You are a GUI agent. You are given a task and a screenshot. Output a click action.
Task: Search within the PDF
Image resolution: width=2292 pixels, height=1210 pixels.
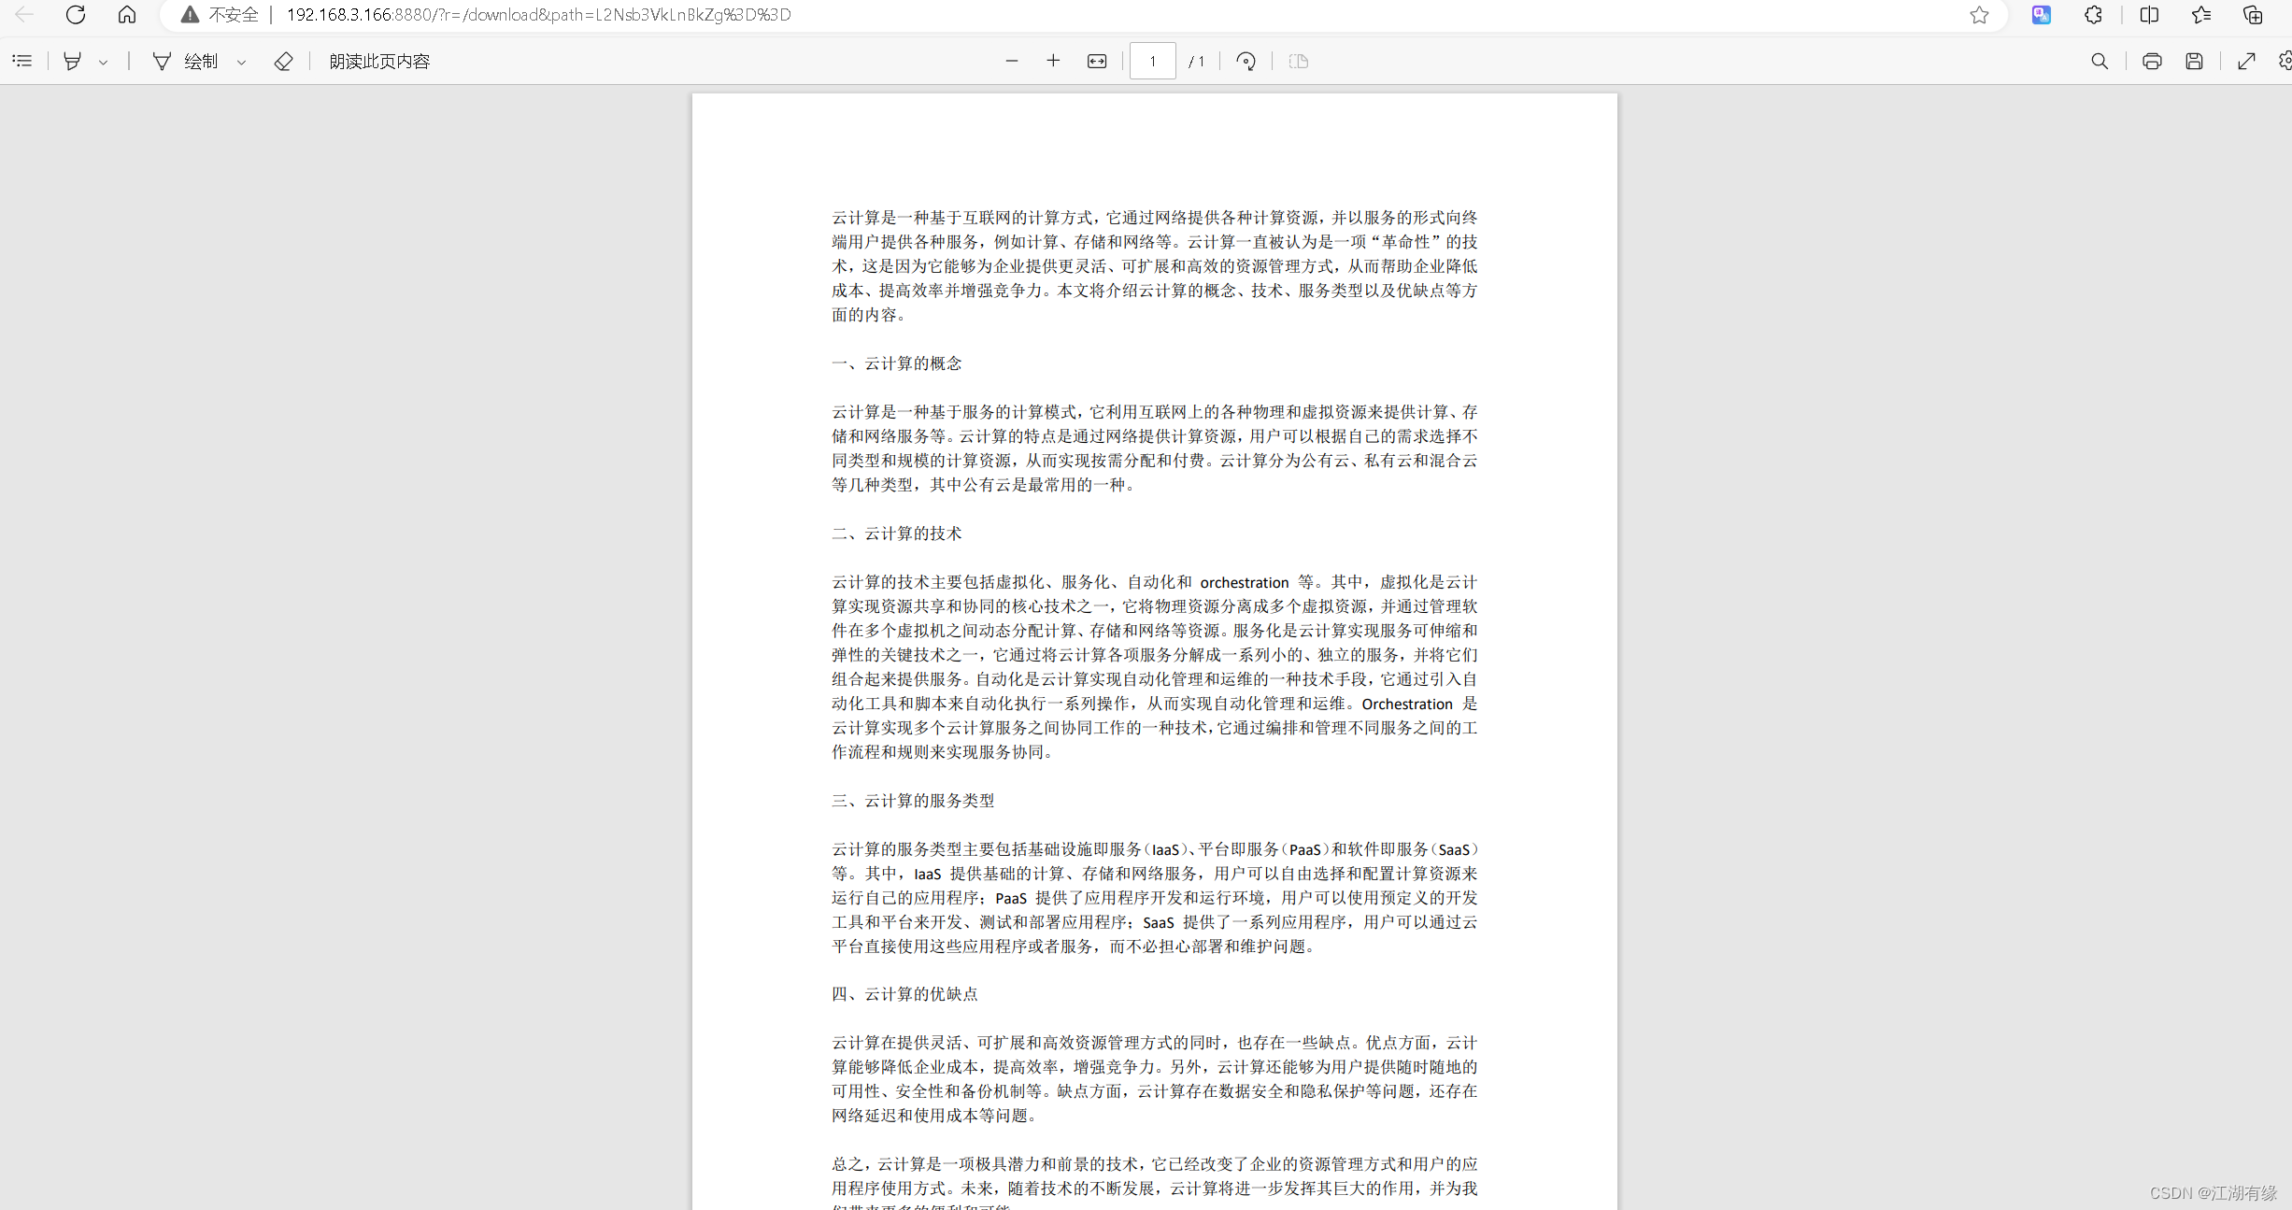tap(2100, 61)
